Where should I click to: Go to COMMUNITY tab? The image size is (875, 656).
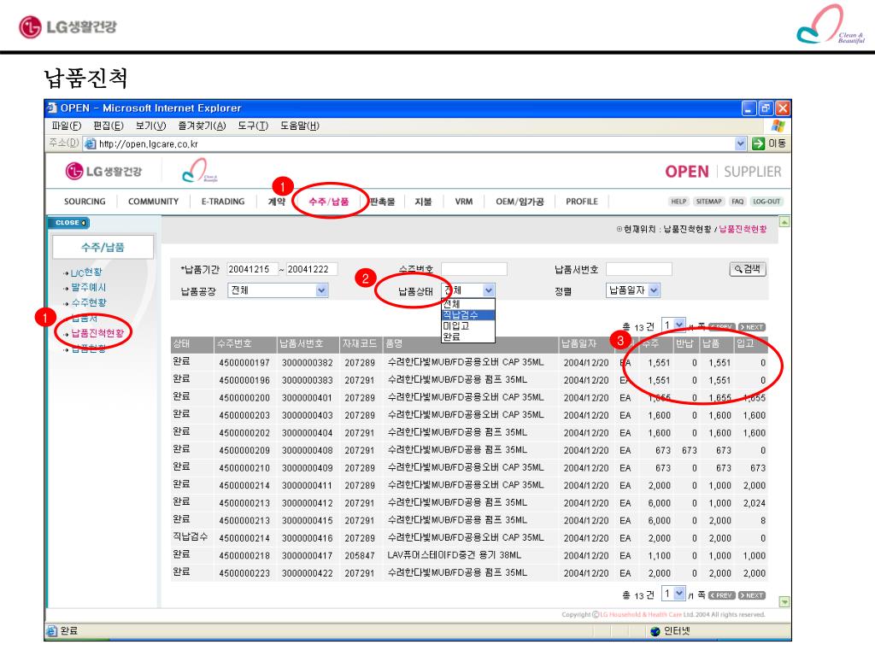[x=154, y=202]
